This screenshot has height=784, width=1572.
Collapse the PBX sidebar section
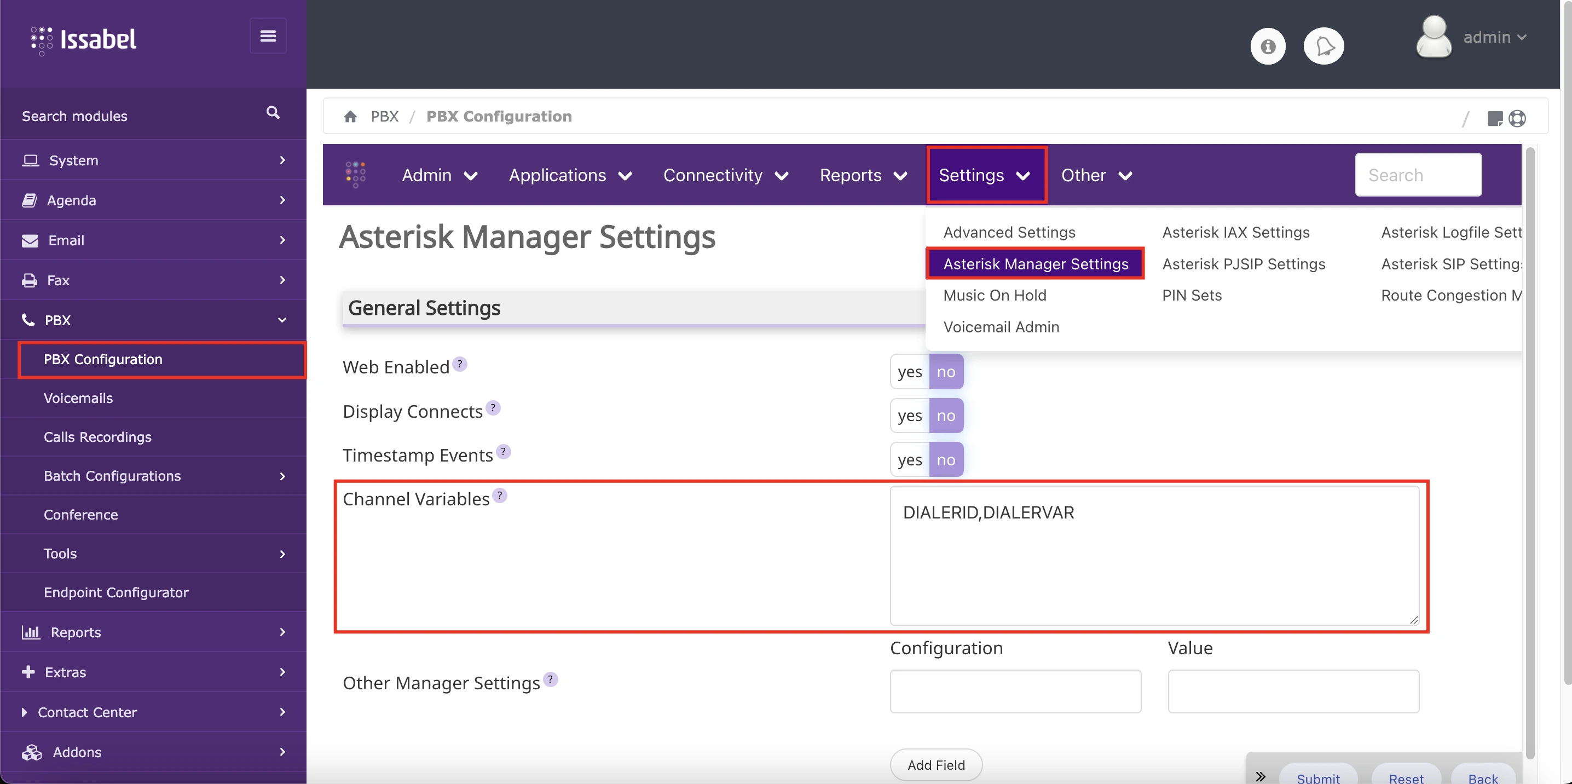coord(59,319)
